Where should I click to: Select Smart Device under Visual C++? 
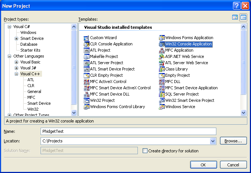[39, 104]
